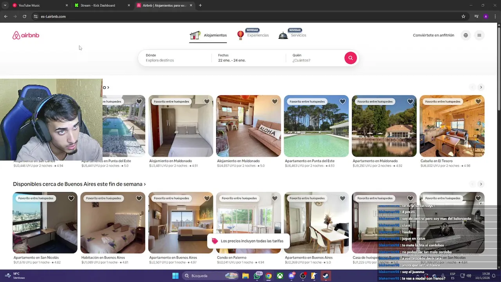
Task: Open Counter-Strike taskbar icon
Action: pyautogui.click(x=314, y=276)
